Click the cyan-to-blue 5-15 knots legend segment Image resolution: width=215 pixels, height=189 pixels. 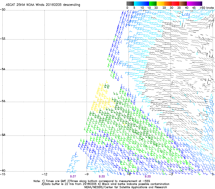pos(141,3)
